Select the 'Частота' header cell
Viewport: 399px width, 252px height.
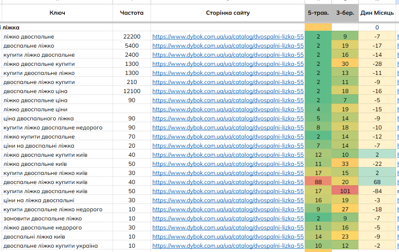pyautogui.click(x=132, y=13)
